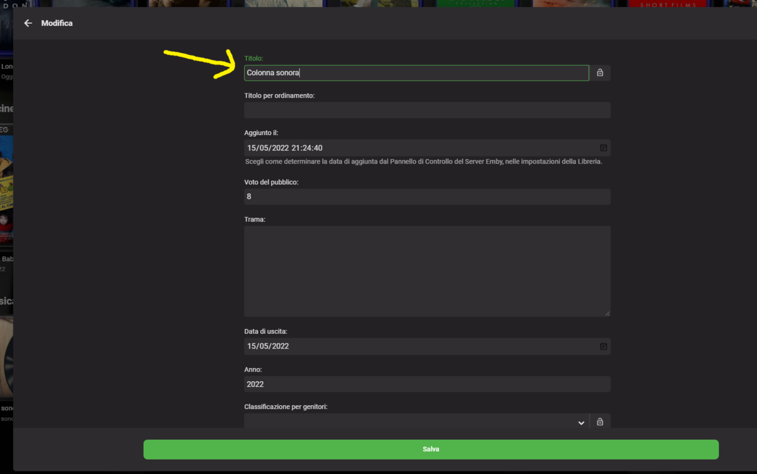Screen dimensions: 757x474
Task: Click the Voto del pubblico field
Action: click(427, 196)
